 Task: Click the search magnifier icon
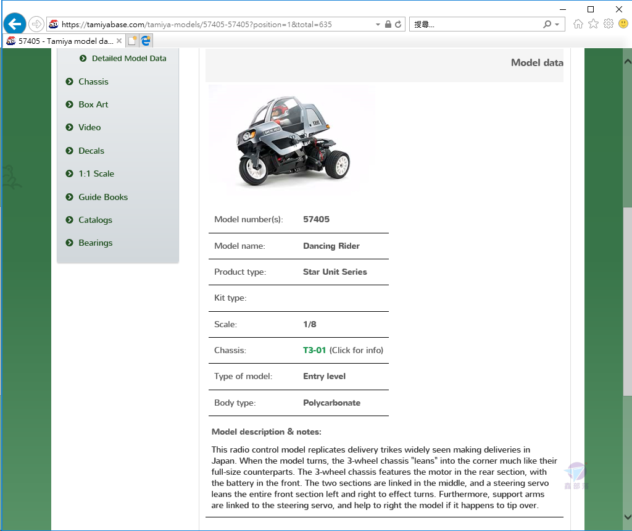547,24
